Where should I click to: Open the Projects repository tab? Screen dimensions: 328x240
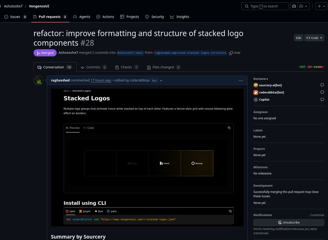(130, 17)
